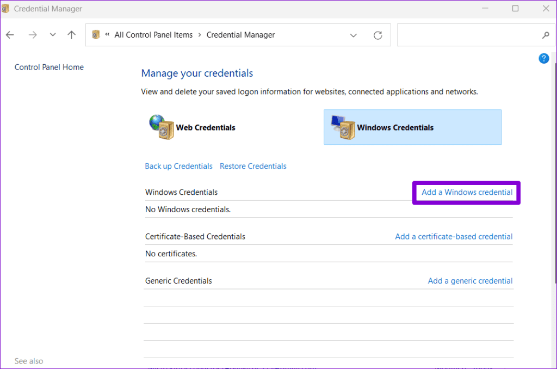Screen dimensions: 557x369
Task: Select the Windows Credentials vault icon
Action: point(343,127)
